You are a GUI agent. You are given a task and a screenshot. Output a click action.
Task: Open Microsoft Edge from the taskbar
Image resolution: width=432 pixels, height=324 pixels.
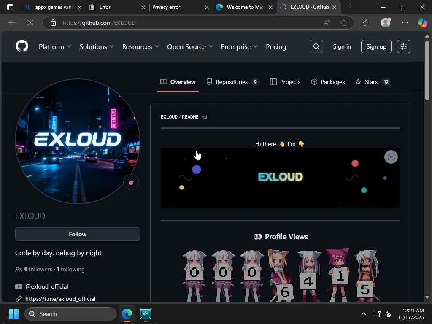(x=127, y=314)
